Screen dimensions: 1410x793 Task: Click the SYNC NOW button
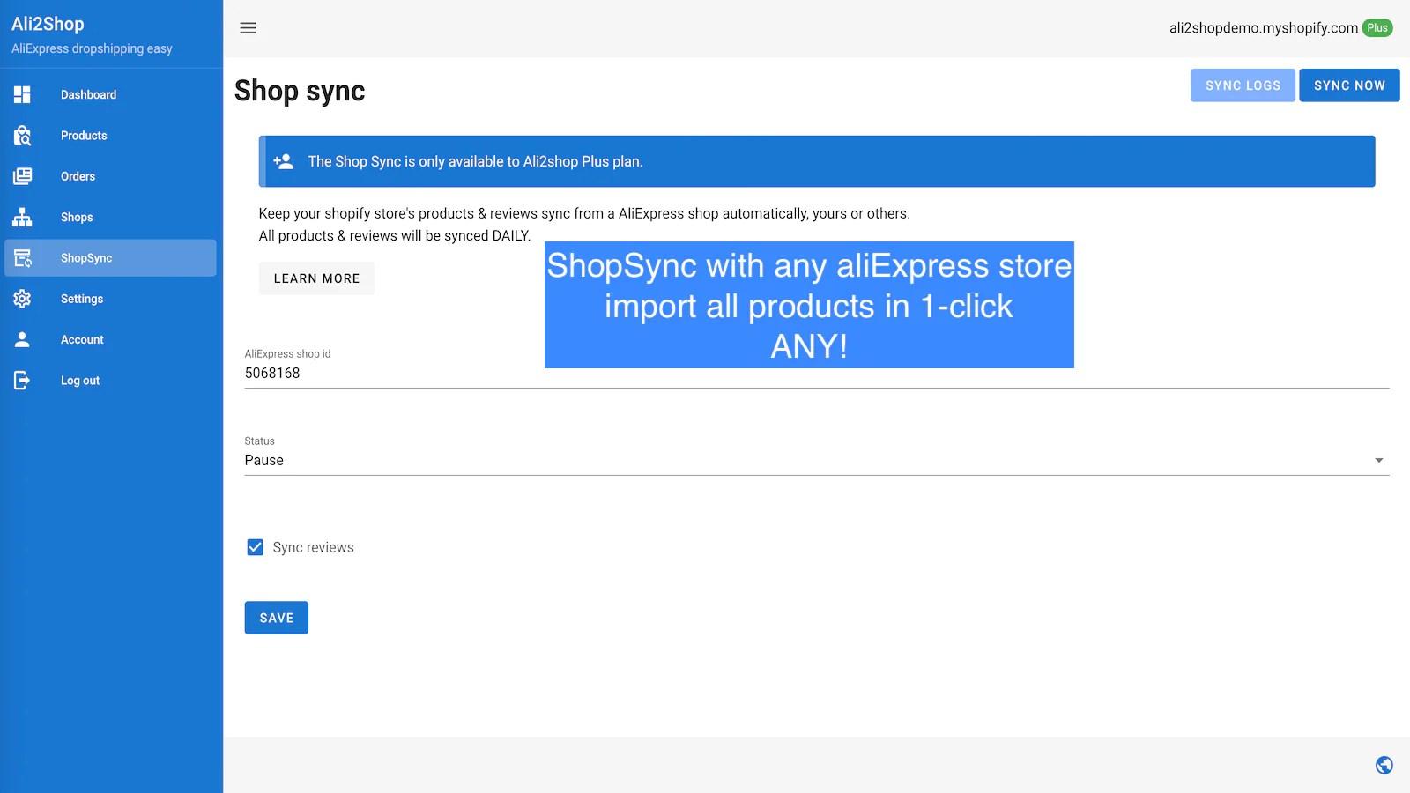pos(1349,85)
